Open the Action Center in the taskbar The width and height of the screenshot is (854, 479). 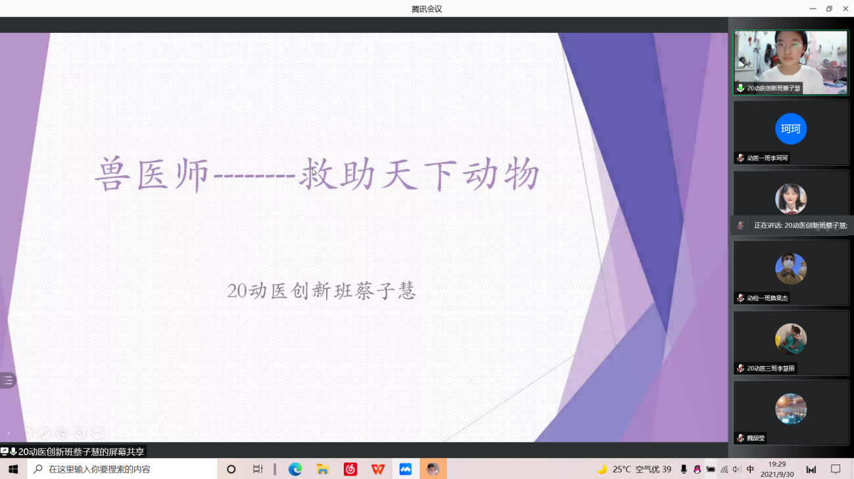coord(835,469)
